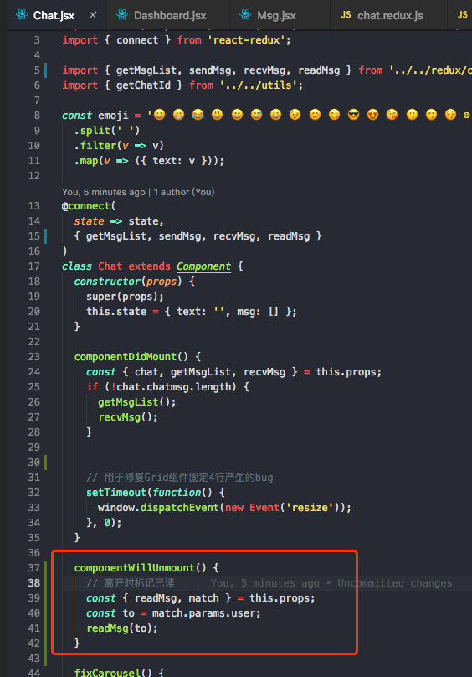Image resolution: width=472 pixels, height=677 pixels.
Task: Click line number 17 in the gutter
Action: point(34,266)
